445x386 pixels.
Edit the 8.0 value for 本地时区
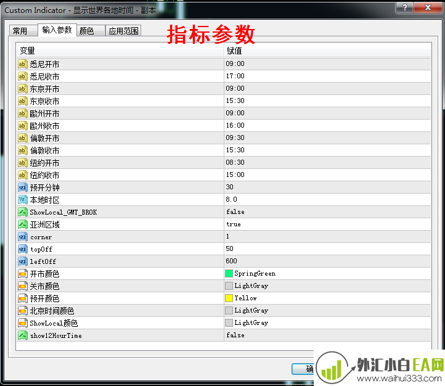tap(231, 199)
